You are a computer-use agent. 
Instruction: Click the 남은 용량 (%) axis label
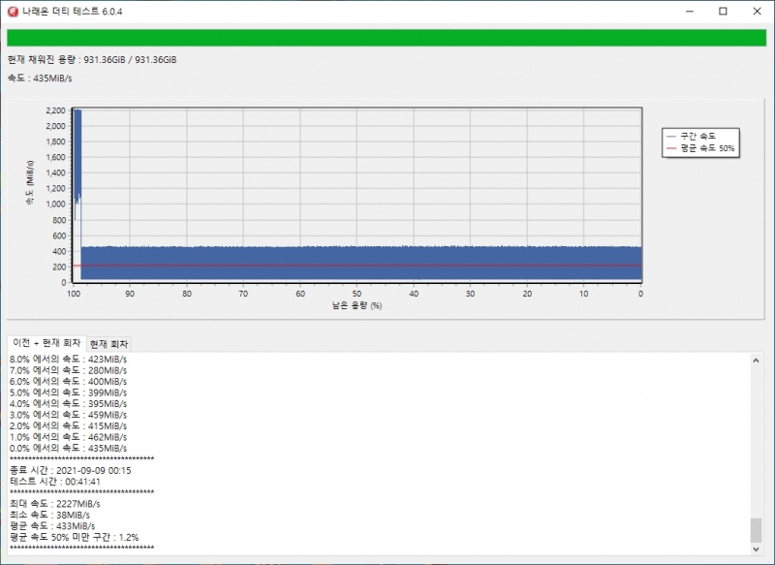[356, 306]
